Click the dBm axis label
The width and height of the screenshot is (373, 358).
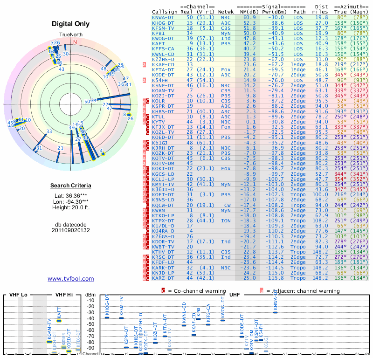click(x=90, y=295)
